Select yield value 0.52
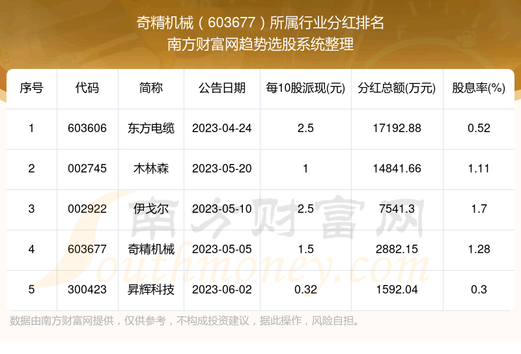Screen dimensions: 521x354 tap(479, 128)
